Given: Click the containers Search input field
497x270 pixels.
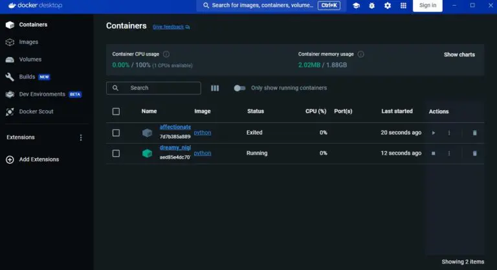Looking at the screenshot, I should 153,88.
